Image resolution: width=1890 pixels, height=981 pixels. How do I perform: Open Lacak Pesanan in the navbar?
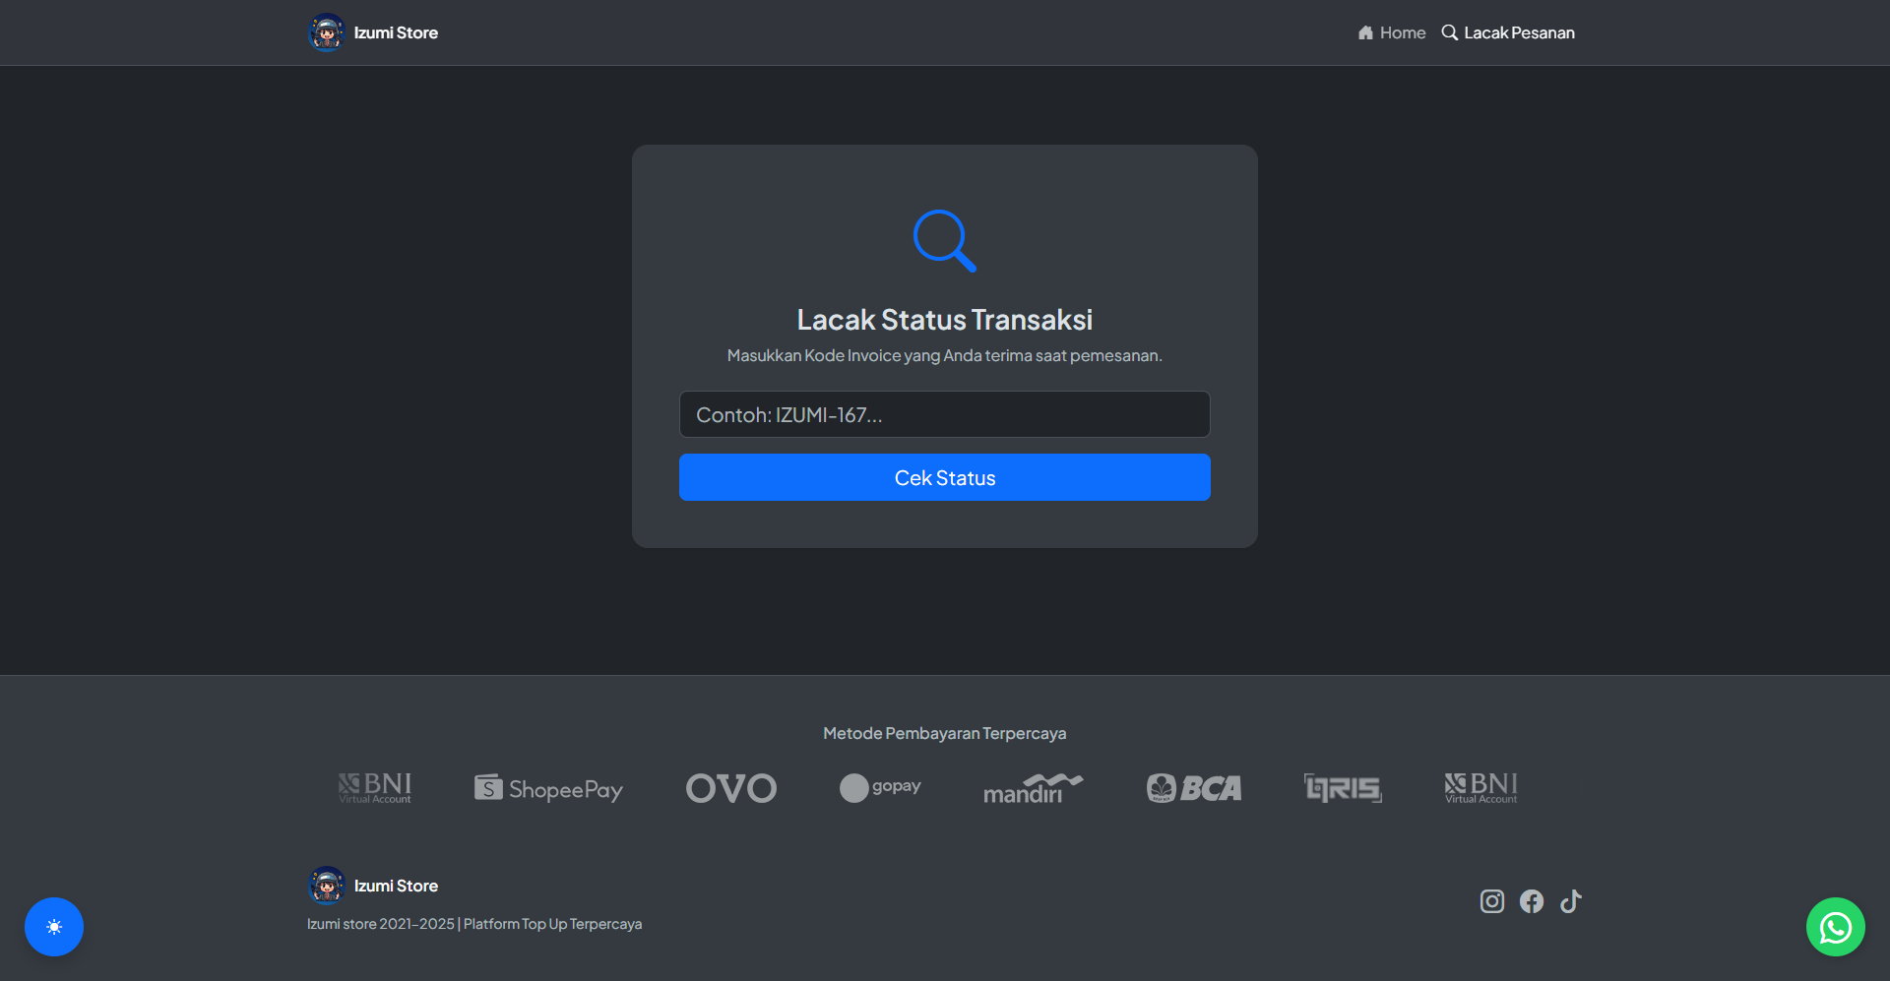tap(1508, 32)
